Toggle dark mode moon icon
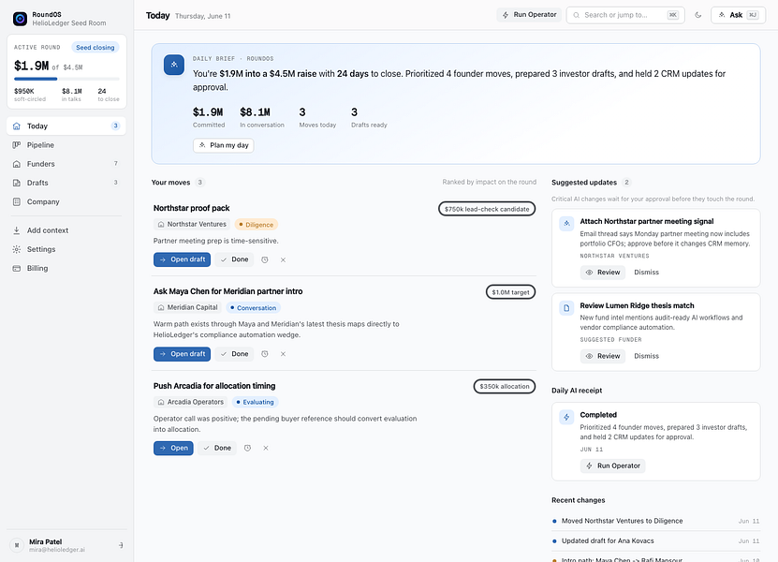The image size is (778, 562). pyautogui.click(x=698, y=15)
